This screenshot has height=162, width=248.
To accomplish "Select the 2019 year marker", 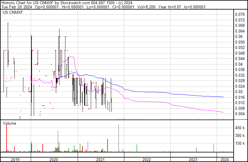I will point(15,160).
